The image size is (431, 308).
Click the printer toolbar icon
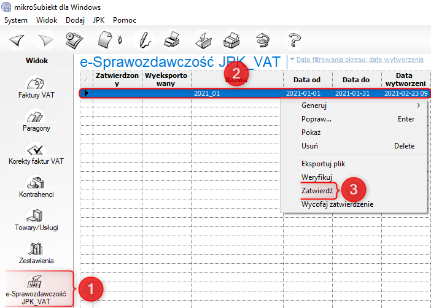[x=172, y=40]
